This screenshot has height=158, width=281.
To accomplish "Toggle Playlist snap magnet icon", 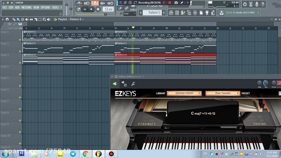I will [x=7, y=19].
